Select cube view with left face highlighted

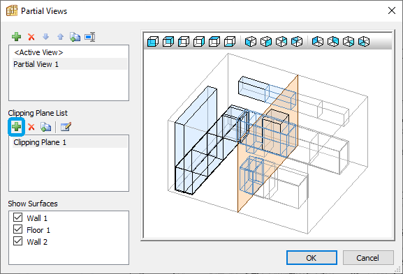tap(184, 41)
